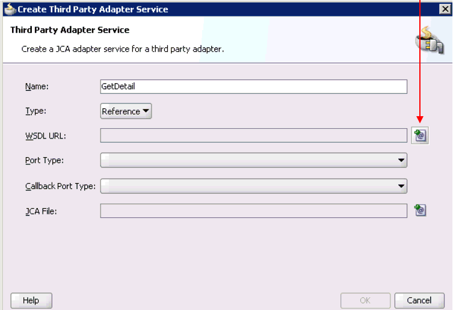453x310 pixels.
Task: Click the Cancel button
Action: [x=419, y=300]
